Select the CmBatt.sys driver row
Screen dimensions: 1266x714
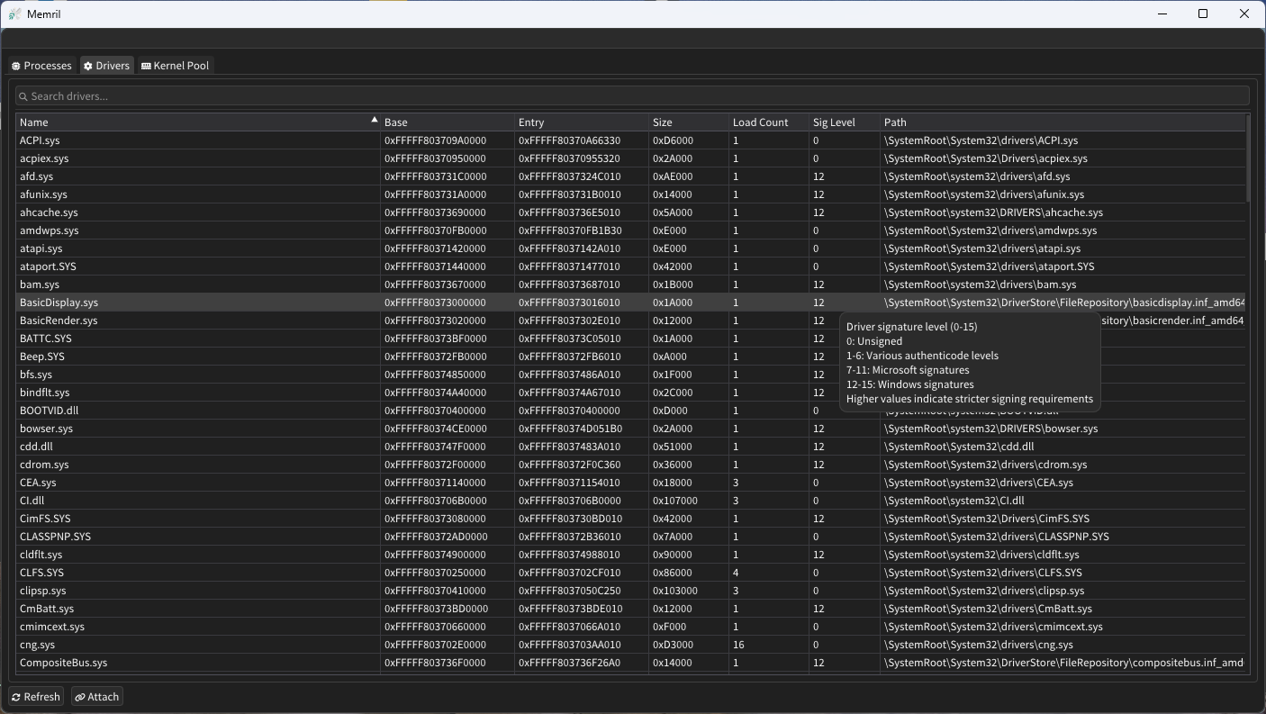pyautogui.click(x=630, y=609)
